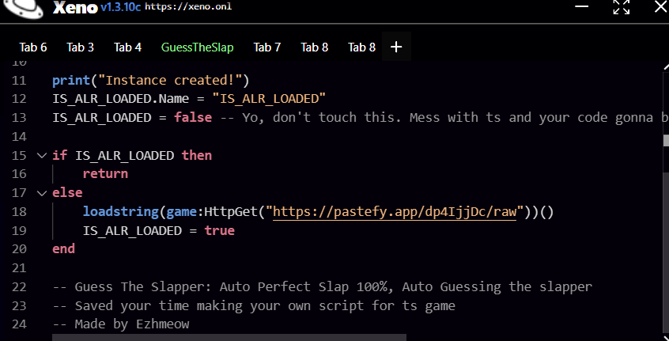Click the "Instance created!" string

(x=170, y=80)
